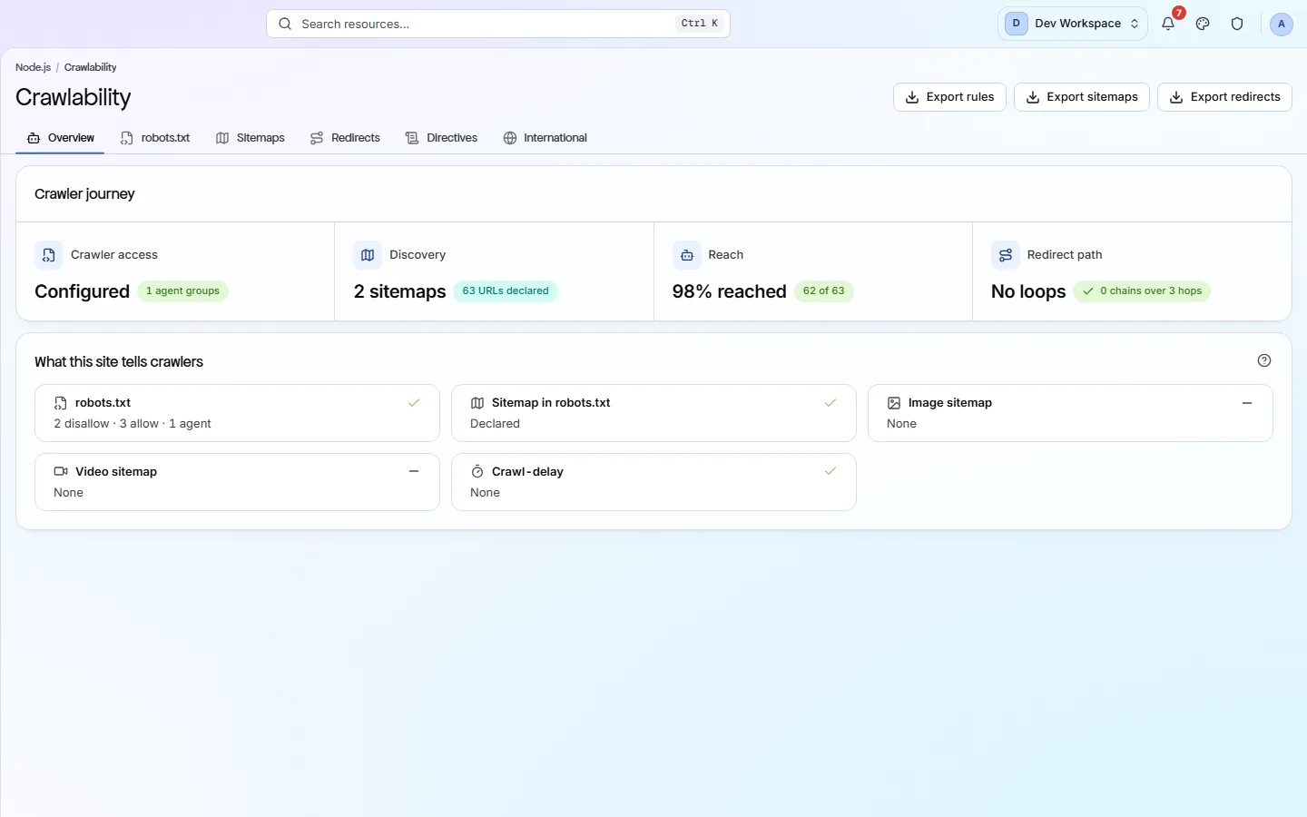Click the Crawlability breadcrumb
The height and width of the screenshot is (817, 1307).
click(x=90, y=67)
